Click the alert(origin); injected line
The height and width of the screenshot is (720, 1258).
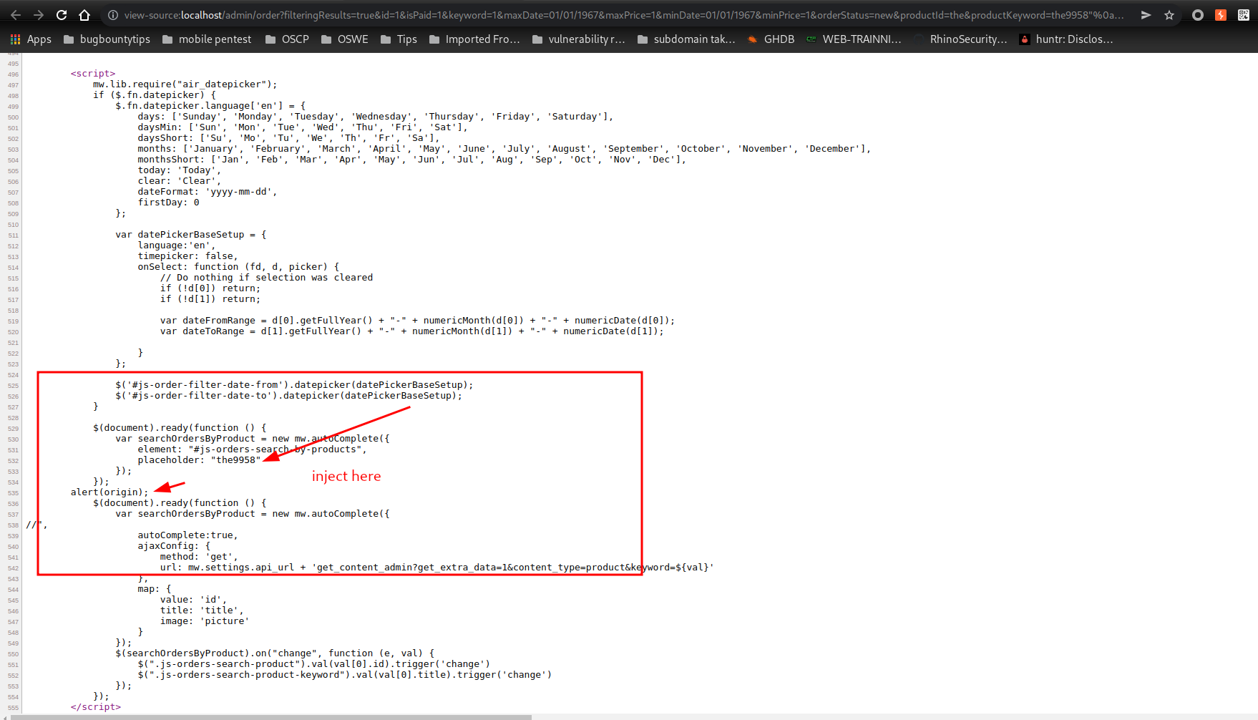pos(109,492)
